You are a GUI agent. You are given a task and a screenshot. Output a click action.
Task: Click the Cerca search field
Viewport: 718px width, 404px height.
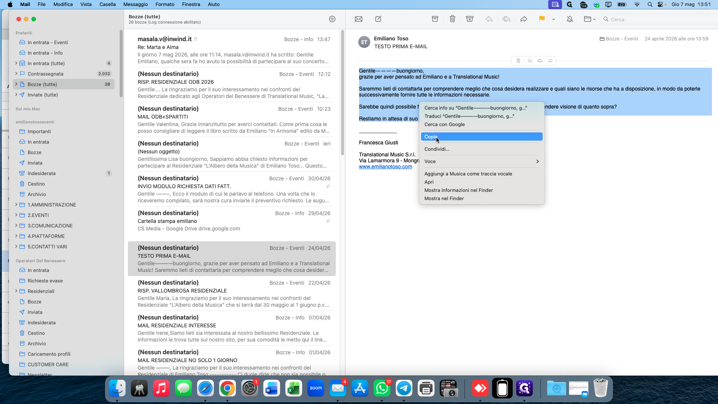[x=660, y=19]
